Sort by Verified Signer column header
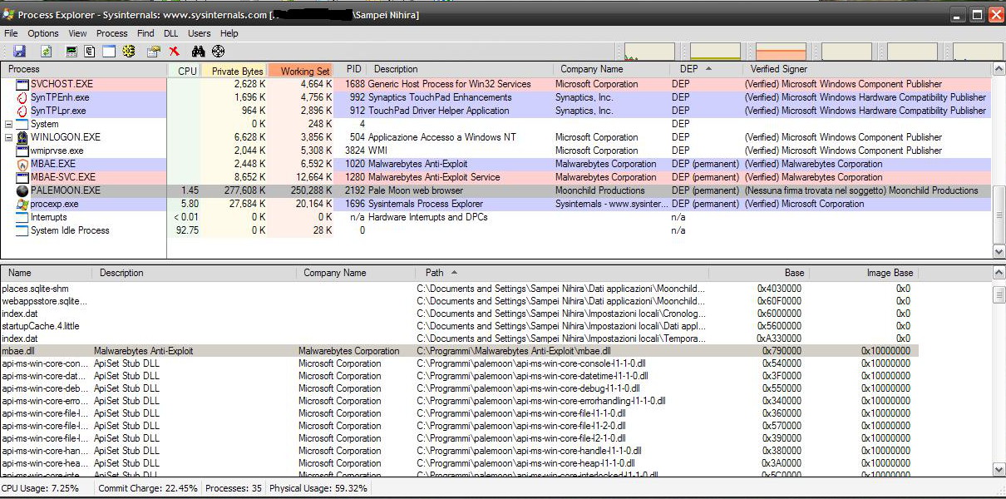Image resolution: width=1006 pixels, height=499 pixels. [x=867, y=70]
